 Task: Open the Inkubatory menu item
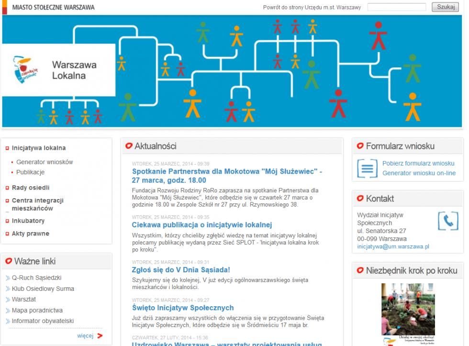point(28,221)
